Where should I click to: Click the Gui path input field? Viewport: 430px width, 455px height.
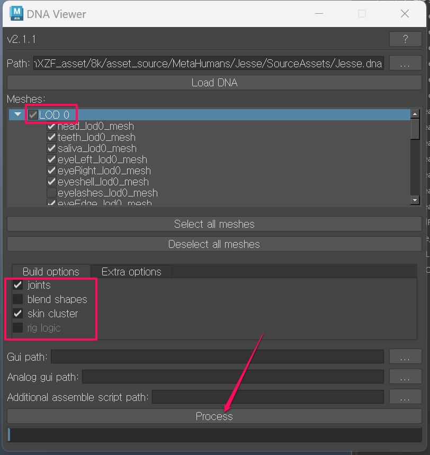point(212,356)
